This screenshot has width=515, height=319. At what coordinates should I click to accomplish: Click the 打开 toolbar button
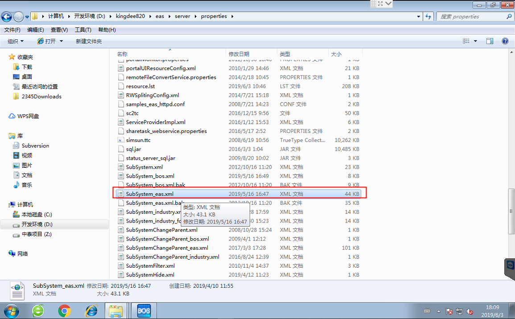coord(46,41)
